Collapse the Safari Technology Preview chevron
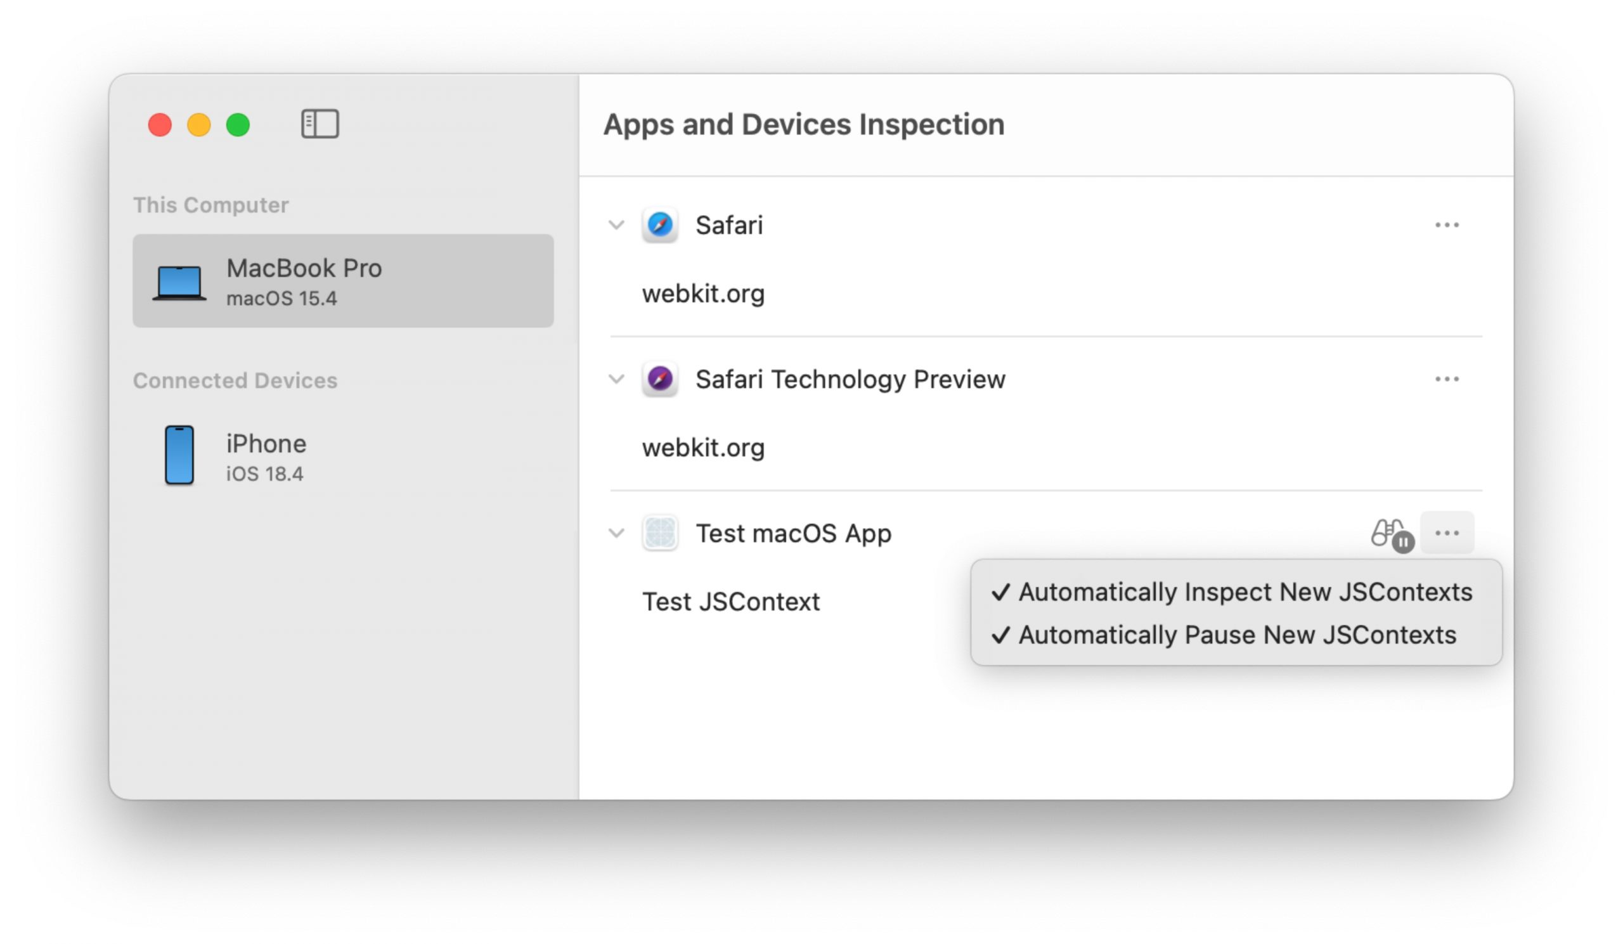The width and height of the screenshot is (1623, 944). point(616,379)
